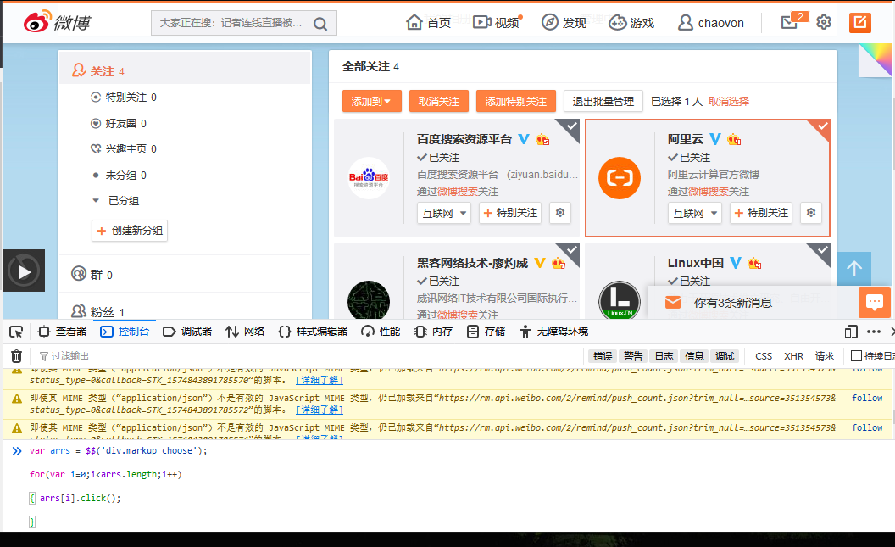
Task: Switch to the 查看器 tab
Action: click(63, 332)
